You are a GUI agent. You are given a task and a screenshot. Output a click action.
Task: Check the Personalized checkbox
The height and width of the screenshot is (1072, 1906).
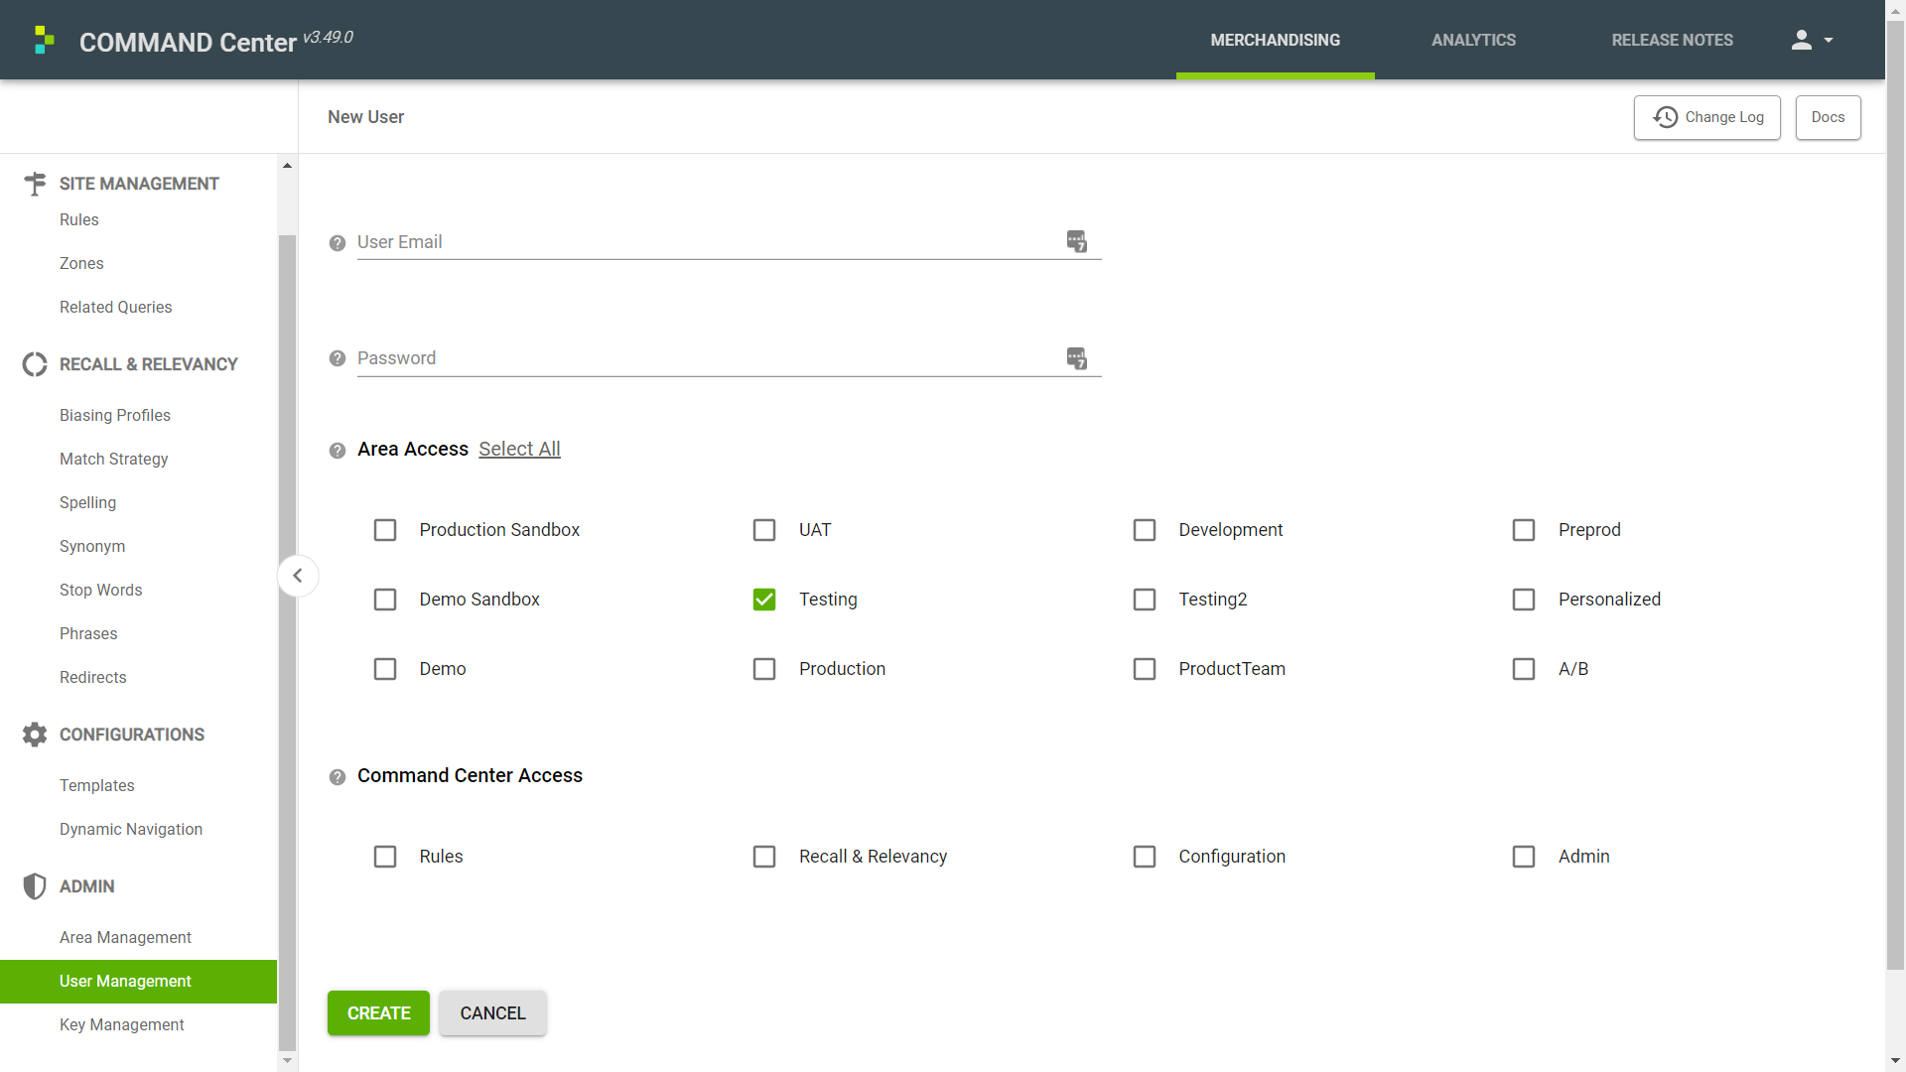coord(1524,600)
